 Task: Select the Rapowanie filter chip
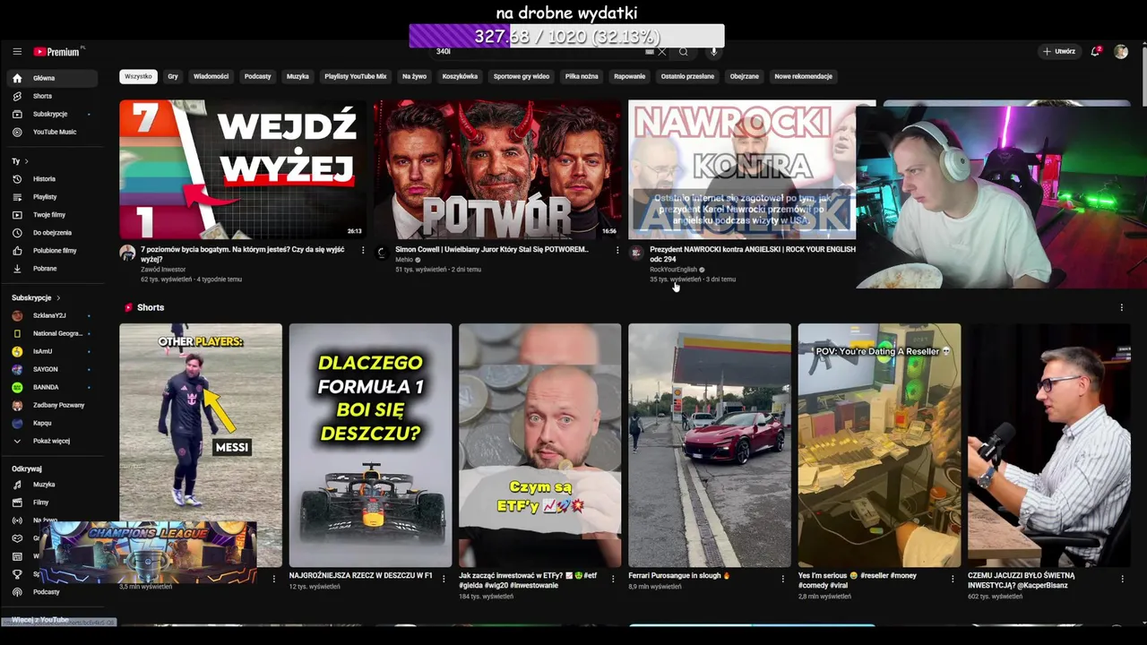(630, 76)
